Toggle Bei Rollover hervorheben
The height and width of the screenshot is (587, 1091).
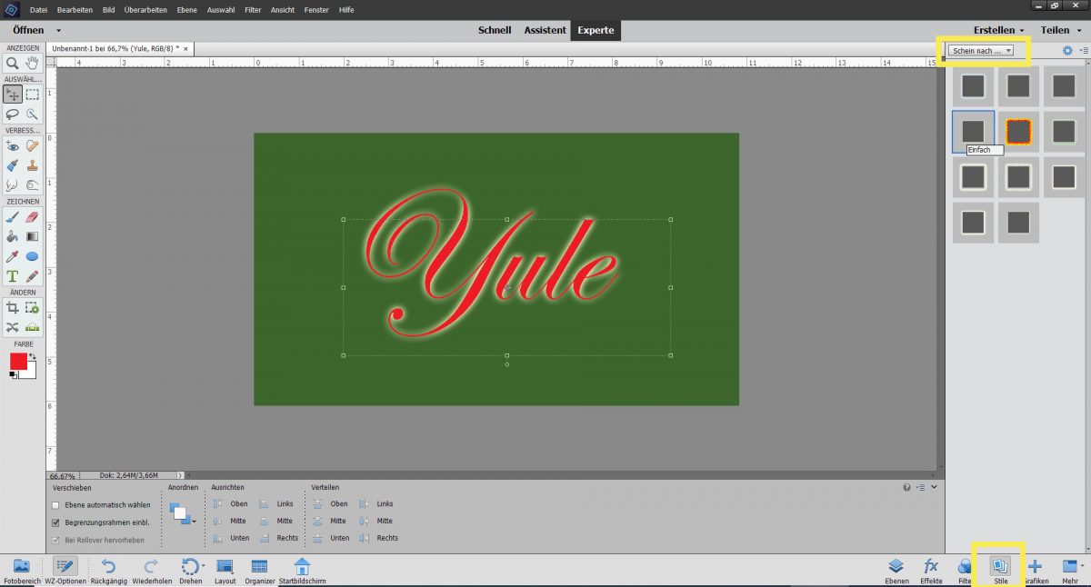point(55,538)
